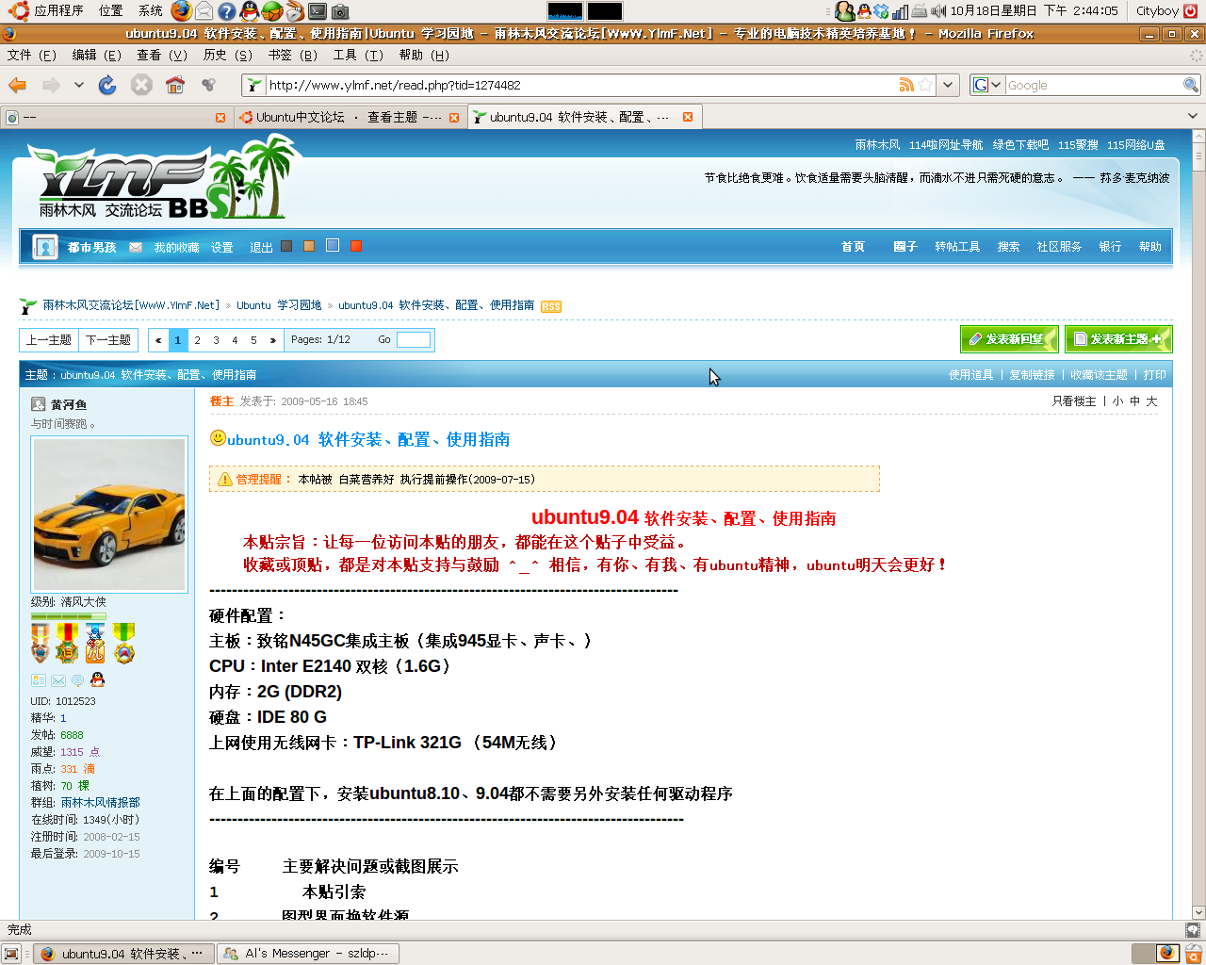Go to 下一主题
The width and height of the screenshot is (1206, 965).
tap(108, 340)
